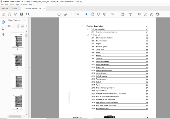The width and height of the screenshot is (170, 119).
Task: Open the fit page options dropdown
Action: pos(124,14)
